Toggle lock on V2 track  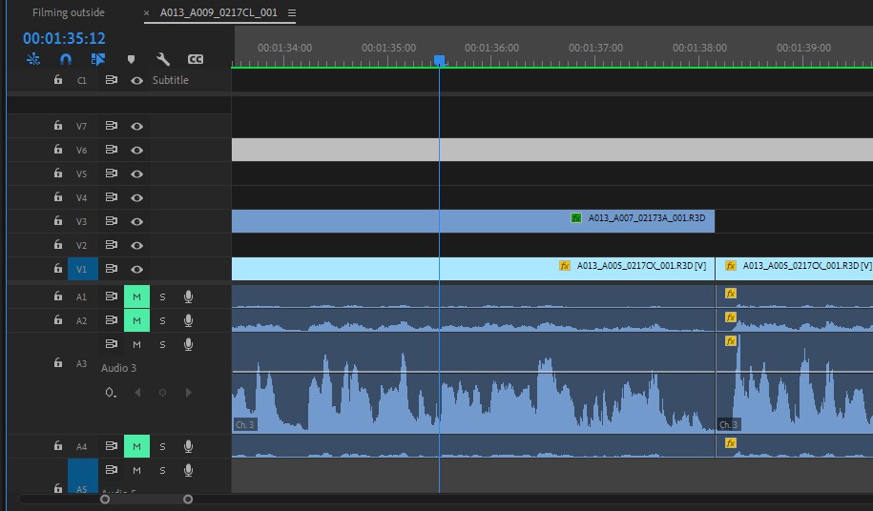(58, 245)
